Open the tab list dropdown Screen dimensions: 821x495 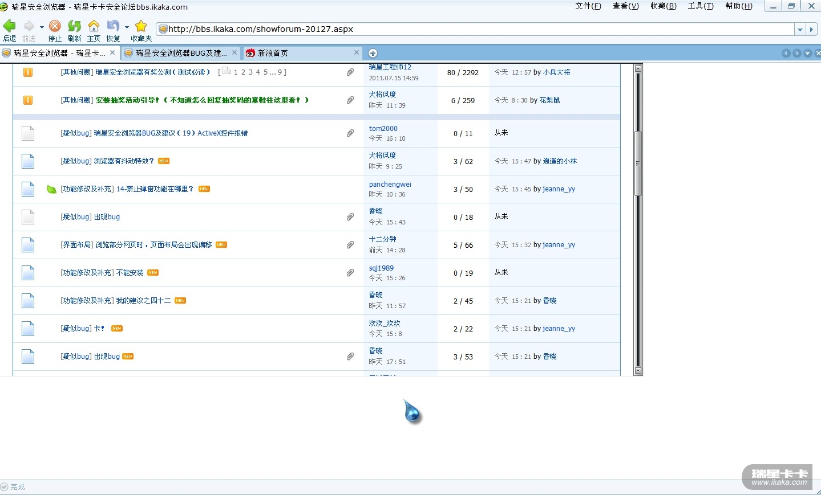tap(807, 53)
